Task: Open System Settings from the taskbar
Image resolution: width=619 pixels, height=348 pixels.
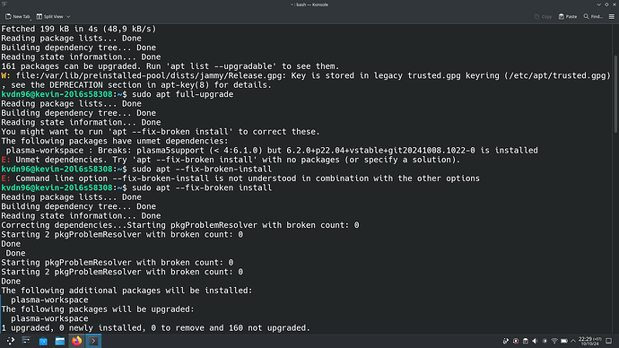Action: (26, 341)
